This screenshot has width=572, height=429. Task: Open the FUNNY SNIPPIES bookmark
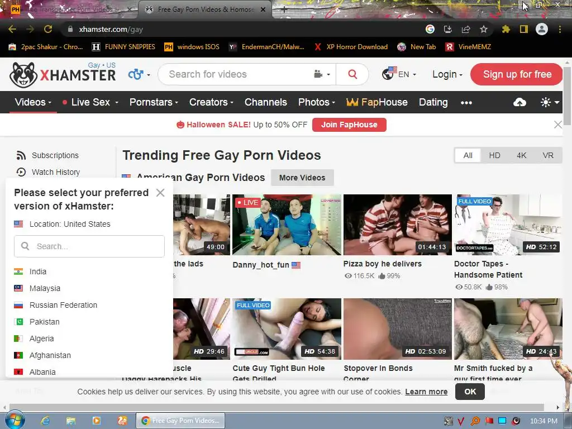[x=123, y=47]
